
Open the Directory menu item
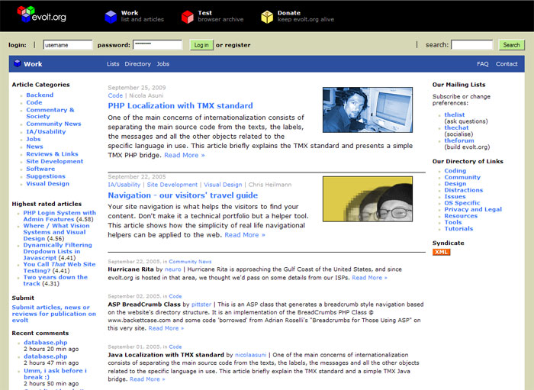(x=138, y=64)
